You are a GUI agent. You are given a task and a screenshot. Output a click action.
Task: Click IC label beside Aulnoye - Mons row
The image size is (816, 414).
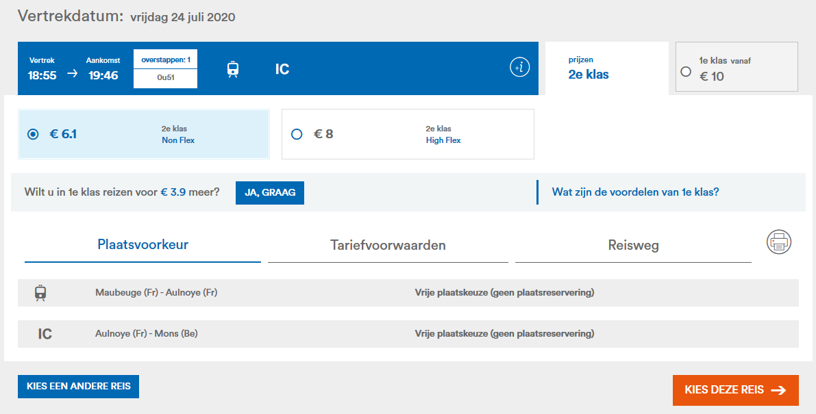tap(45, 333)
